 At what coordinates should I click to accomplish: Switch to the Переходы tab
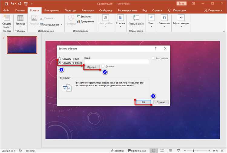pos(70,10)
